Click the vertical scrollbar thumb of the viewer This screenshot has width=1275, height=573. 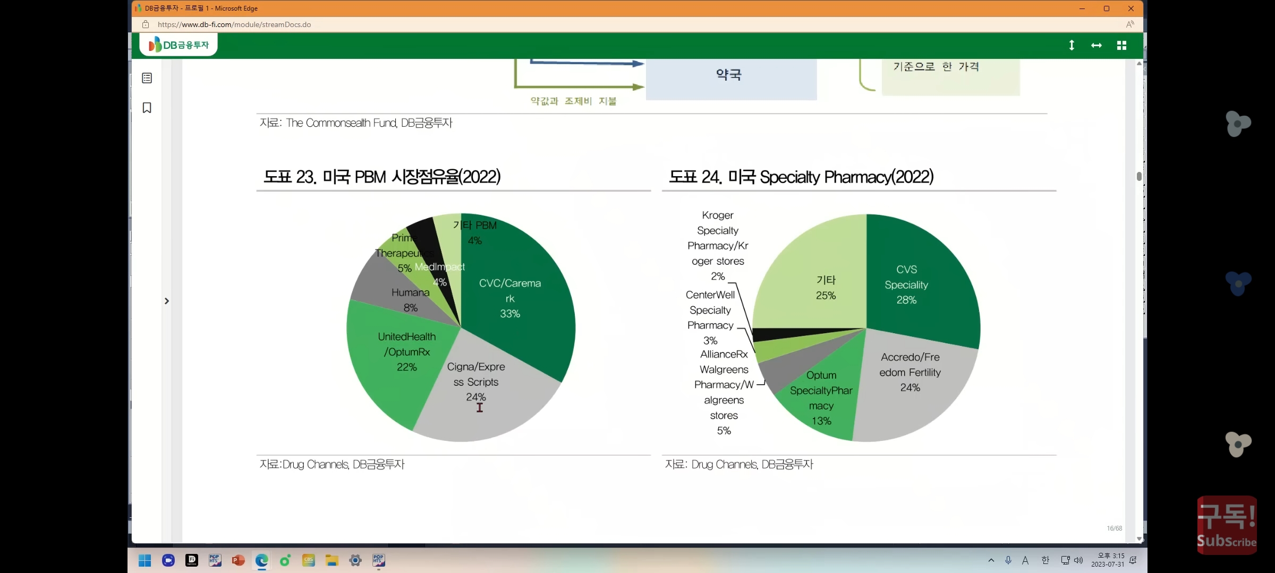(x=1139, y=176)
